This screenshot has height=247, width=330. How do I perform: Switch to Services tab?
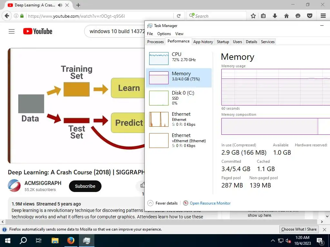(x=268, y=42)
